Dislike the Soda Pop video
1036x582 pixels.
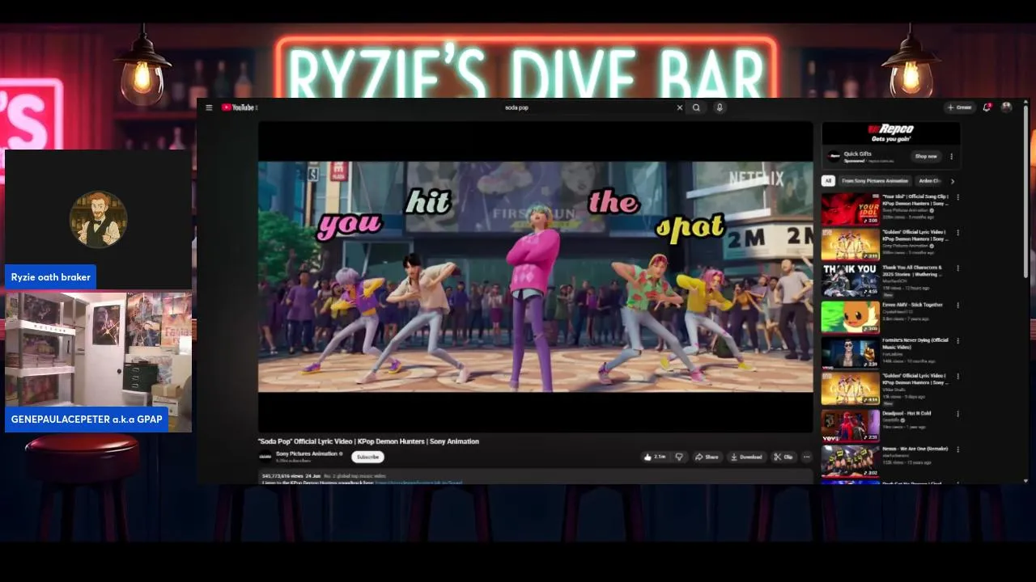[x=679, y=457]
